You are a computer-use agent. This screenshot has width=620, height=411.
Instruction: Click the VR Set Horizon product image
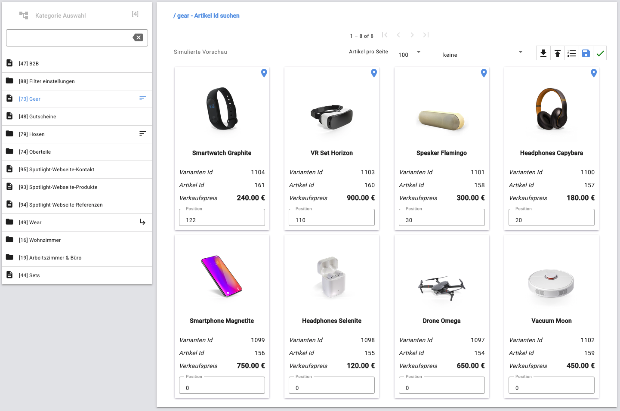click(x=332, y=117)
